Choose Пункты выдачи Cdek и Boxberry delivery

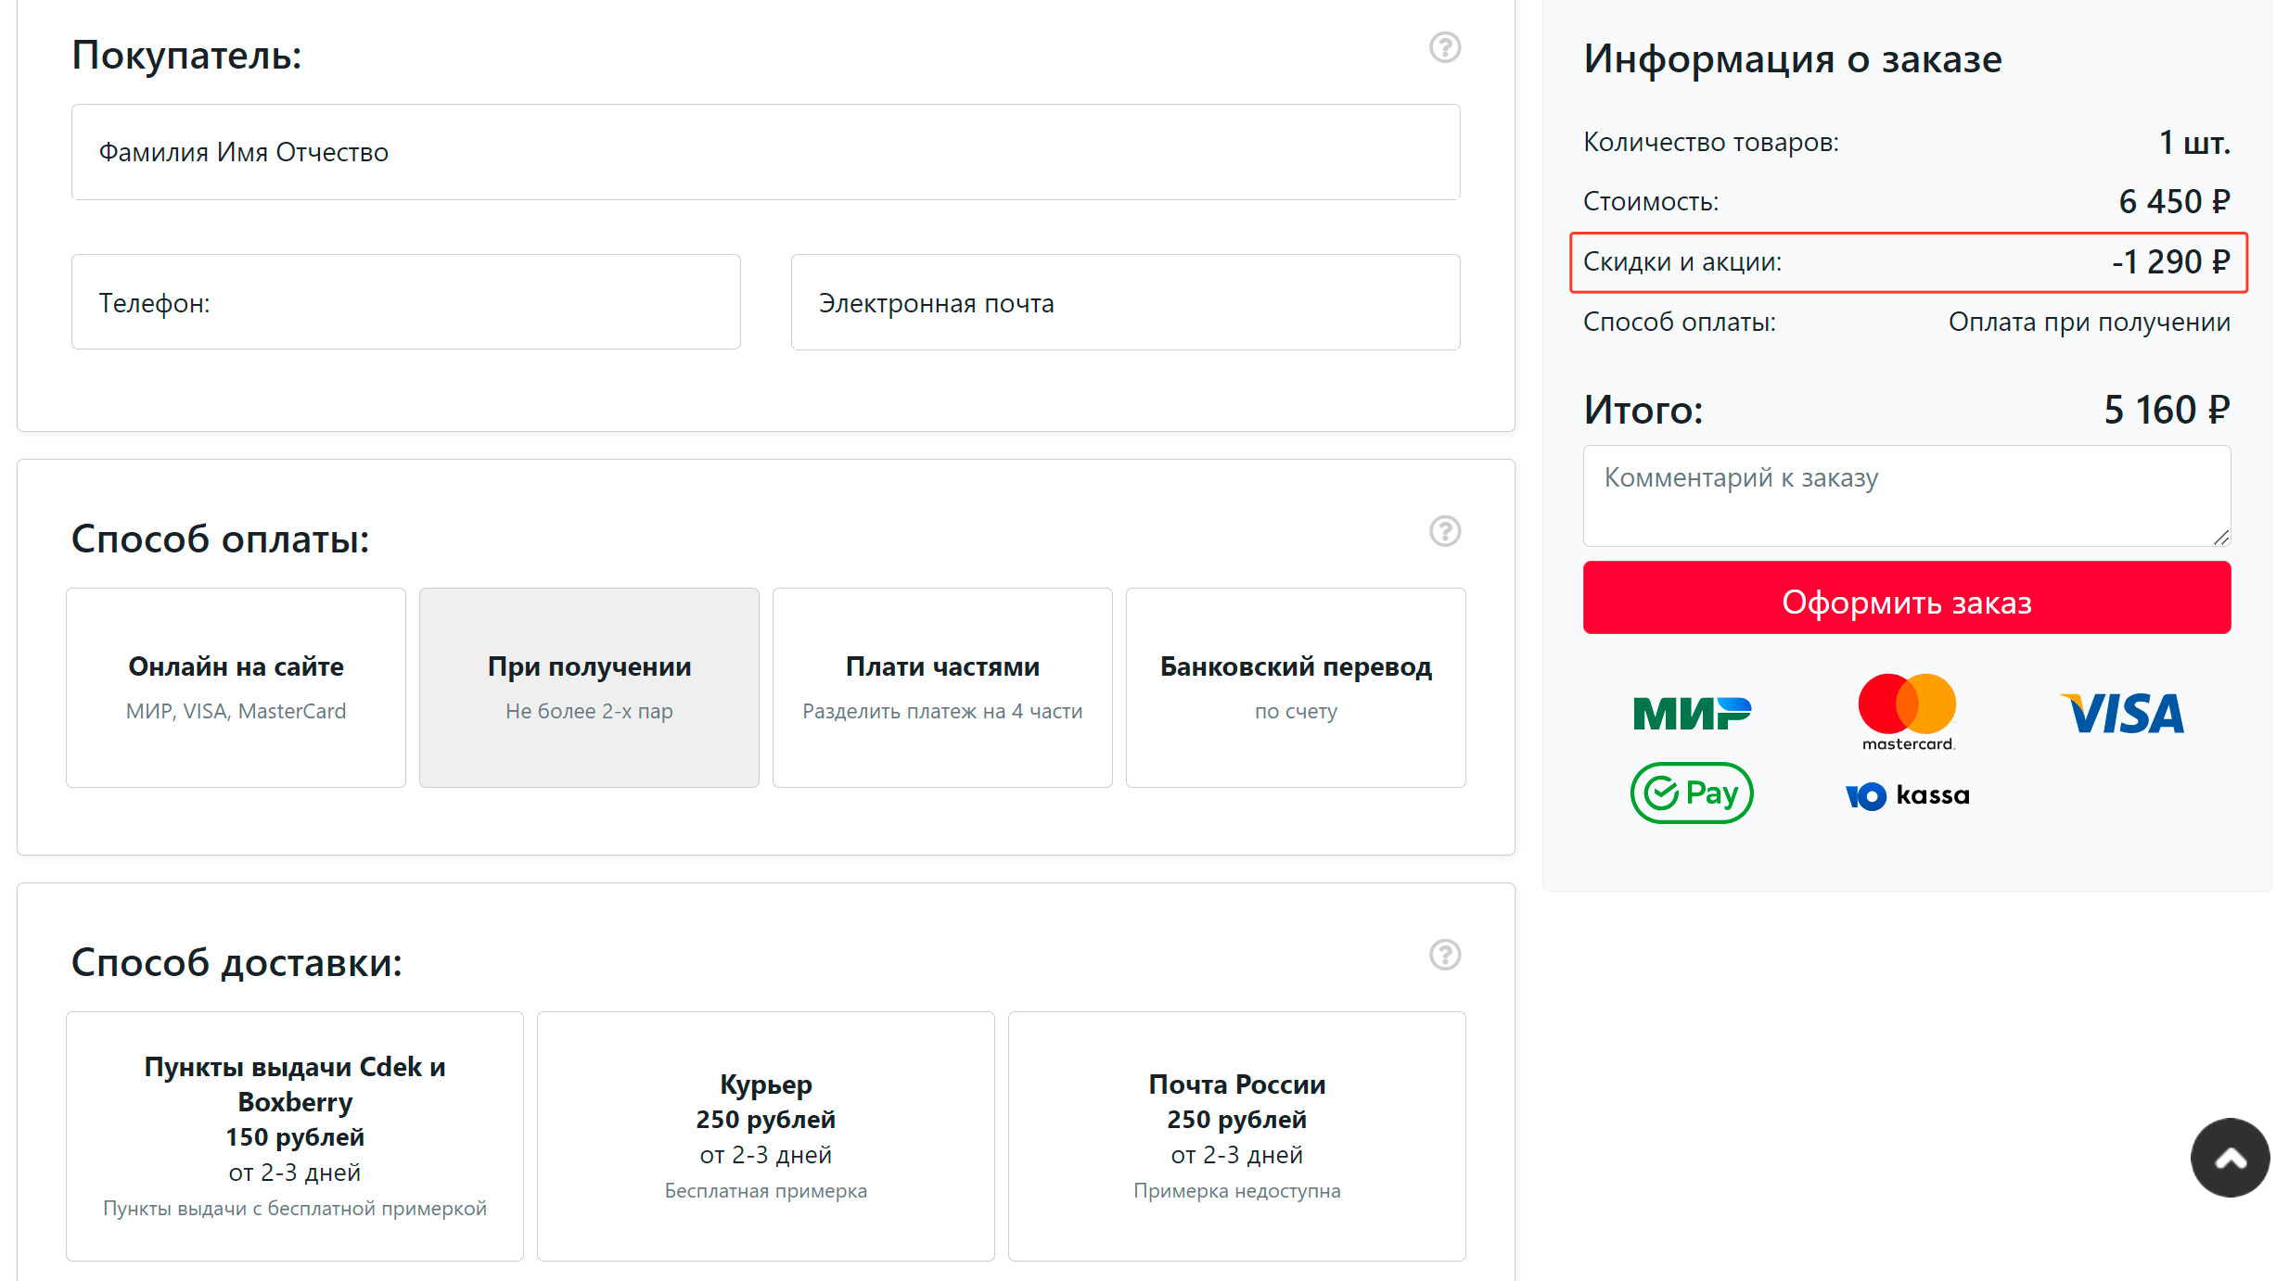pos(295,1136)
